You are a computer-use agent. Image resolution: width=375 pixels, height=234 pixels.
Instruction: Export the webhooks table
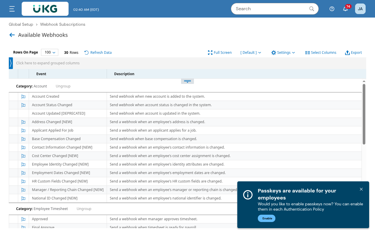tap(353, 53)
